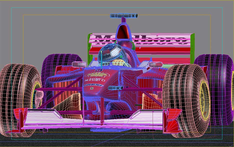Pick the side mirror on the viewer's left
The width and height of the screenshot is (234, 147).
(79, 64)
